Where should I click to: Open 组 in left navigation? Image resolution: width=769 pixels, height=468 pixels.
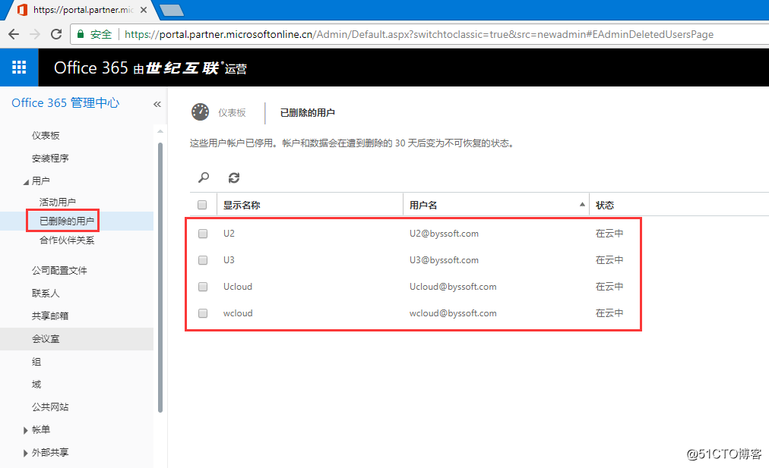pos(36,362)
